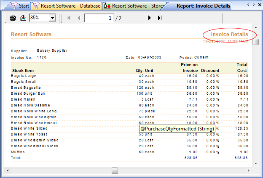Click the Bread Rolls Wholegrain item

click(34, 117)
